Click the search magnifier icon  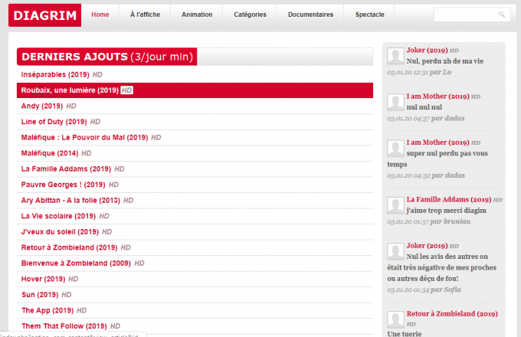coord(502,15)
